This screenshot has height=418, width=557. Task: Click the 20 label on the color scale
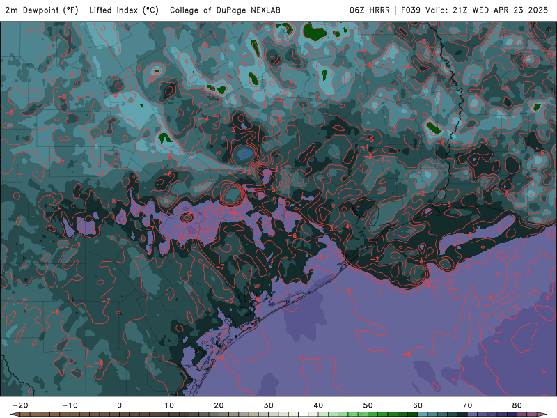pyautogui.click(x=219, y=405)
